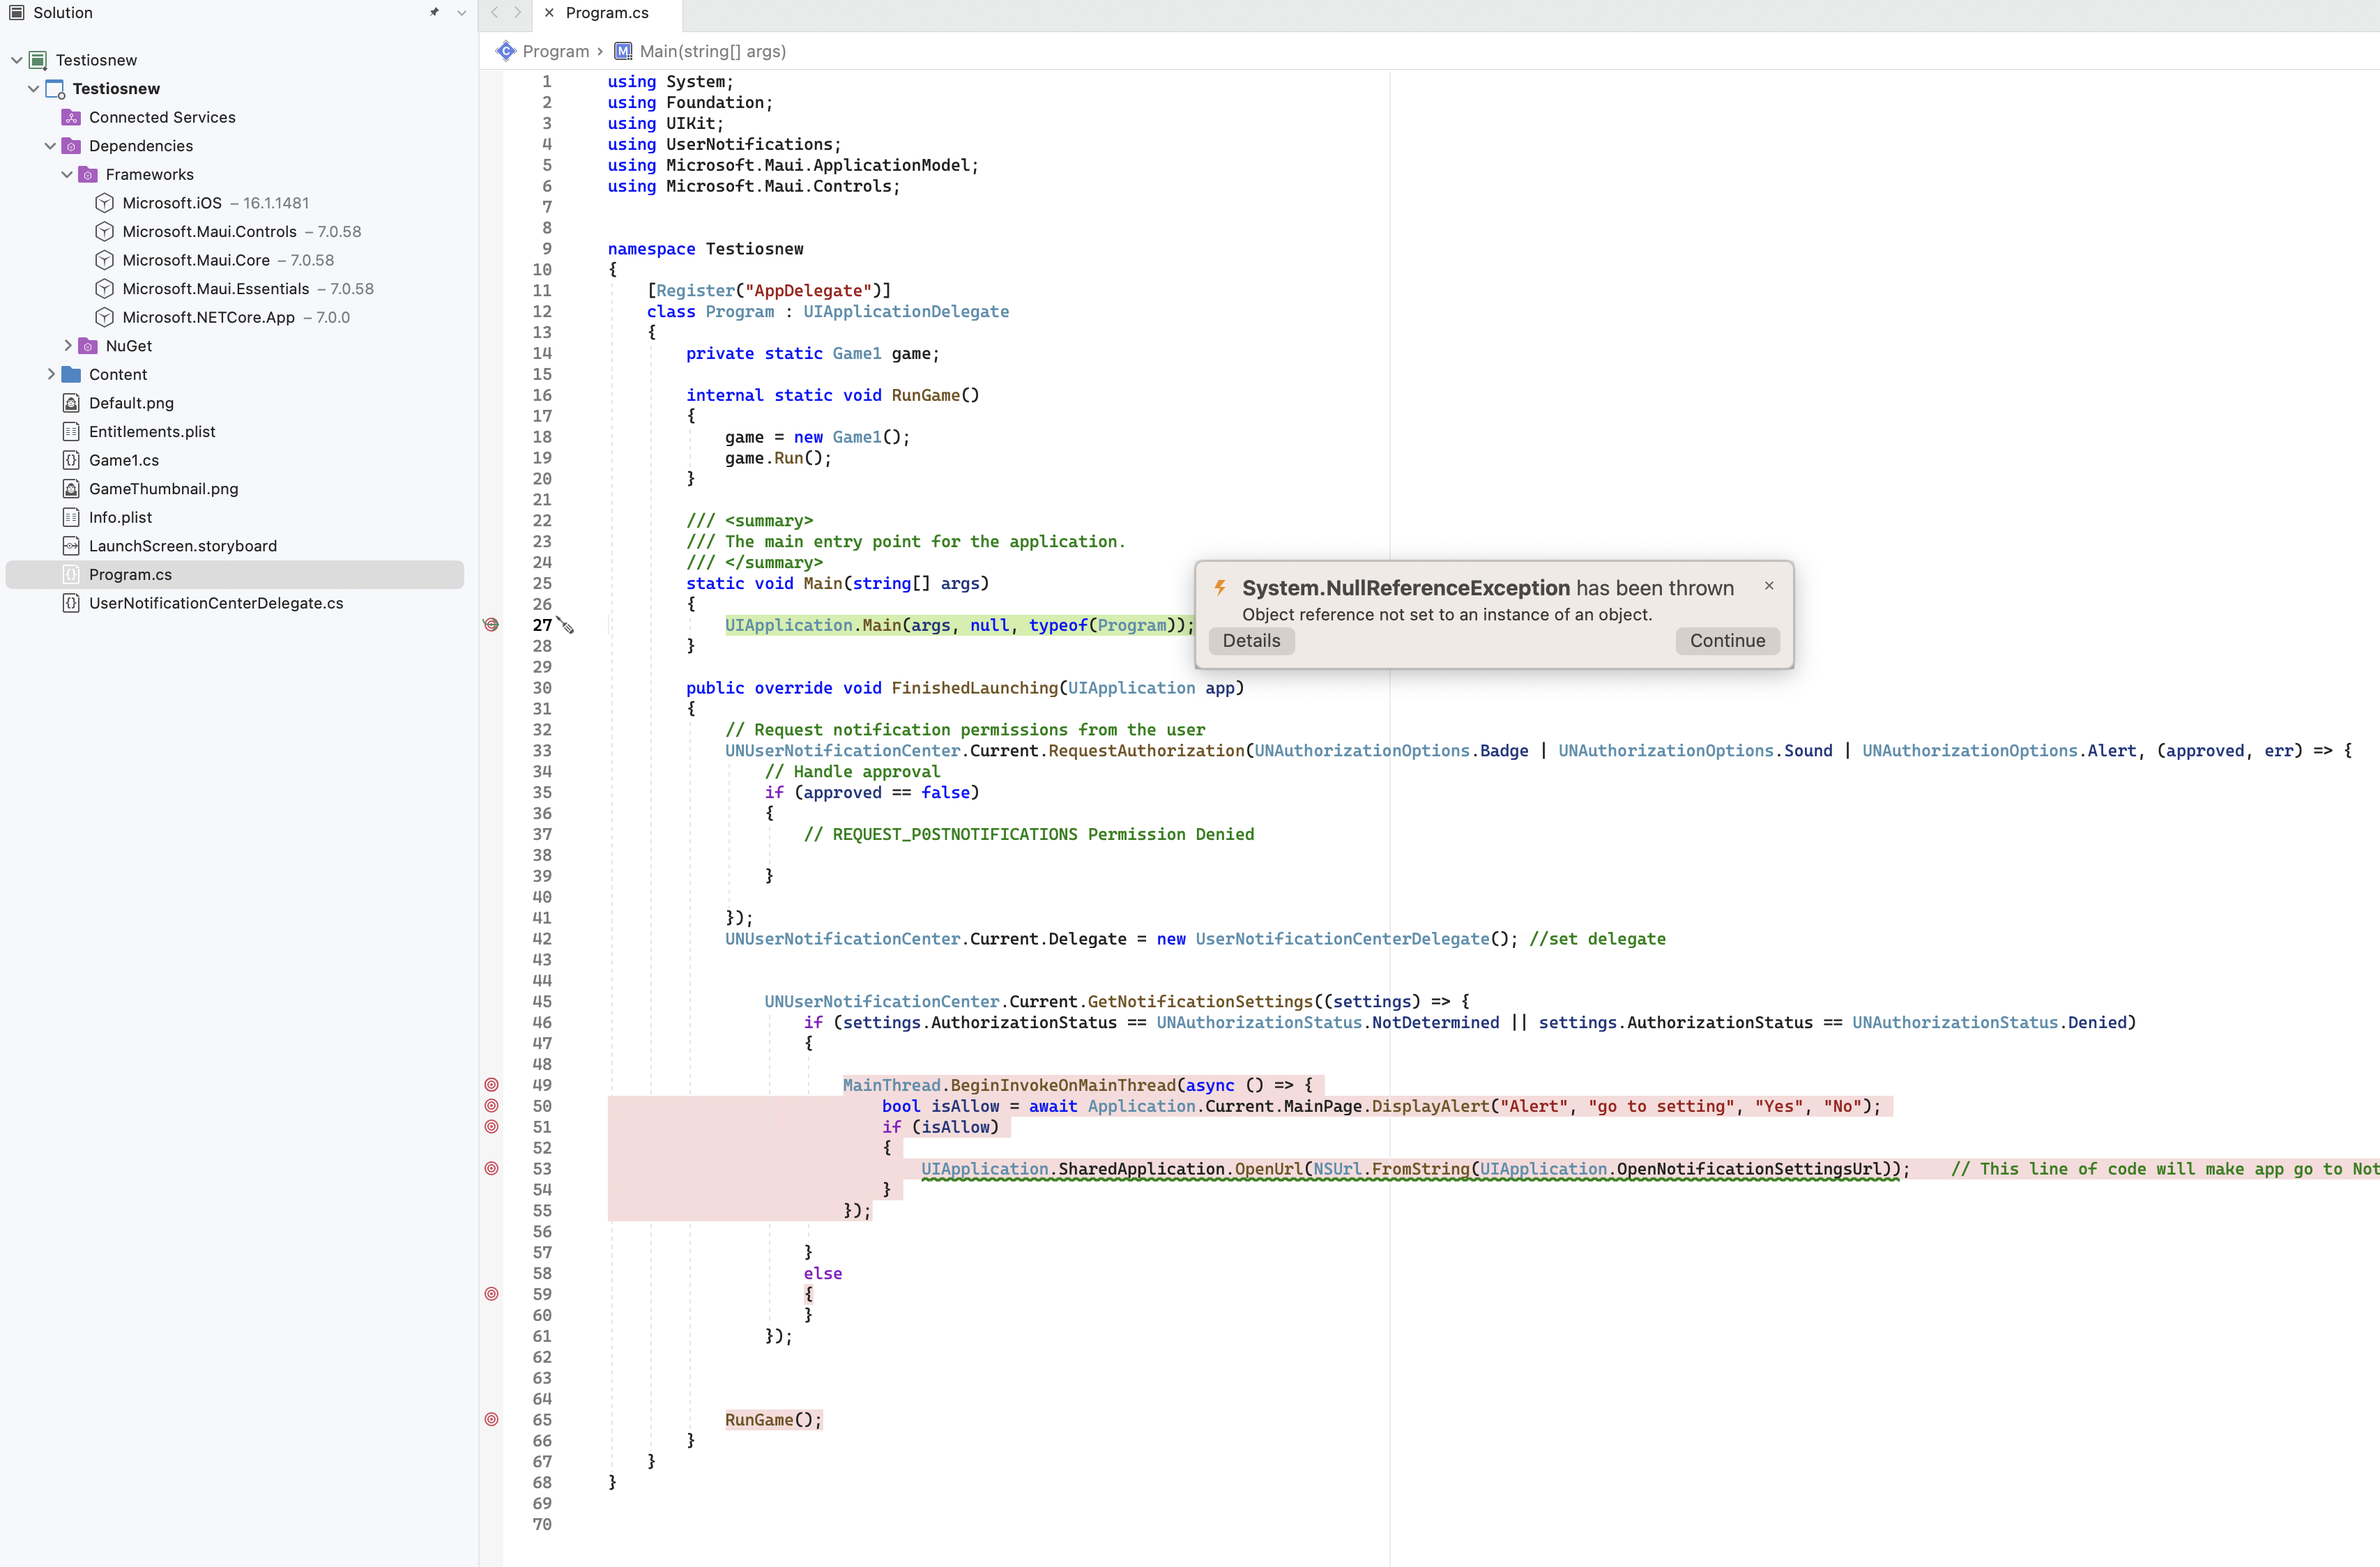This screenshot has height=1567, width=2380.
Task: Place cursor on RunGame(); at line 65
Action: coord(773,1420)
